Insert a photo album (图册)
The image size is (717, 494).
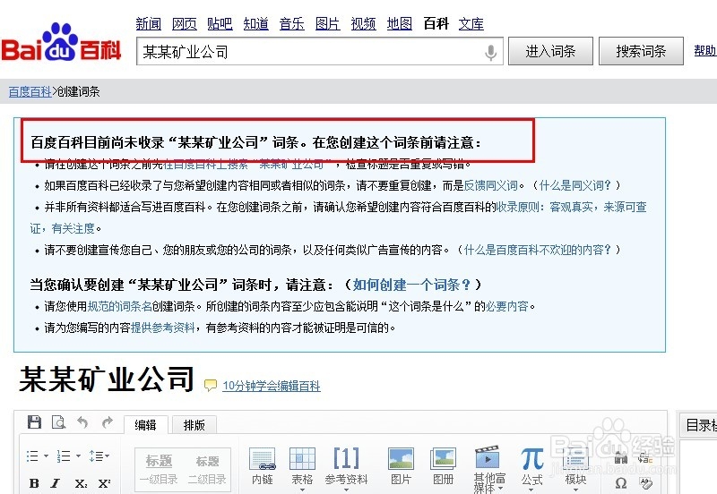[443, 466]
